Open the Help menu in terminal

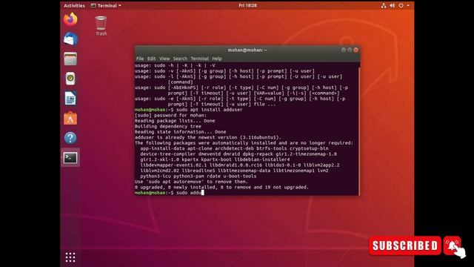(217, 59)
